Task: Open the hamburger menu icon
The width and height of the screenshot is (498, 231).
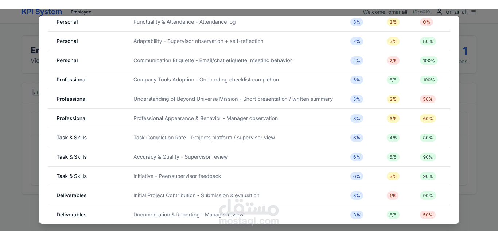Action: click(474, 12)
